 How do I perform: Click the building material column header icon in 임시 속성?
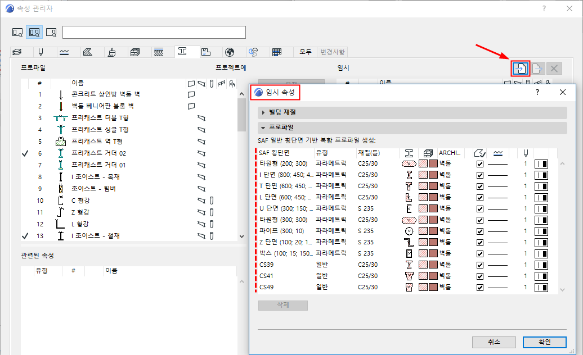point(428,153)
